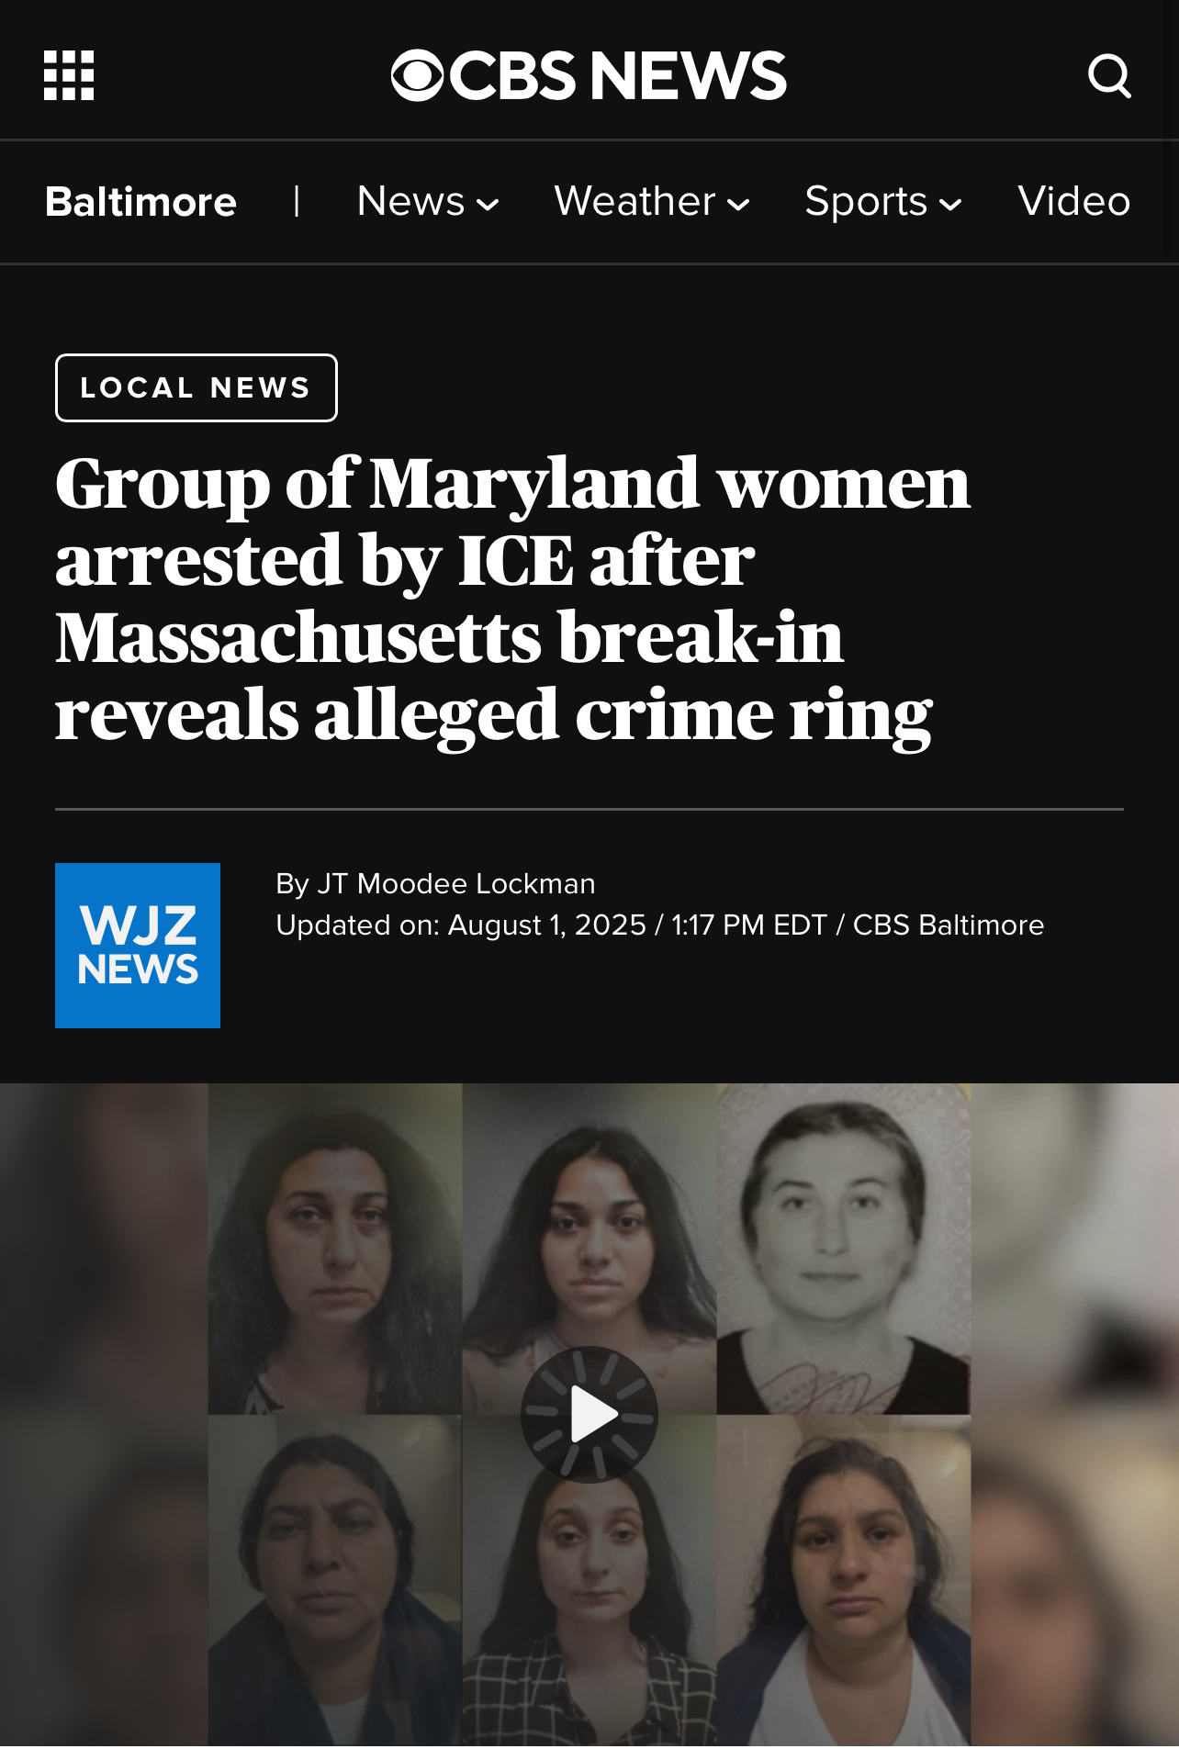Open the grid menu icon

[69, 75]
